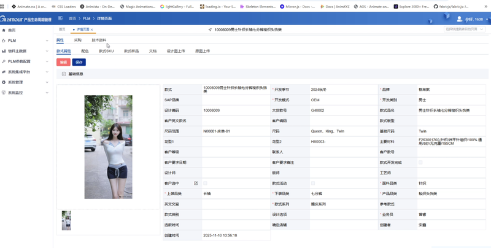The image size is (491, 248).
Task: Click the 首页 home icon in the sidebar
Action: [4, 30]
